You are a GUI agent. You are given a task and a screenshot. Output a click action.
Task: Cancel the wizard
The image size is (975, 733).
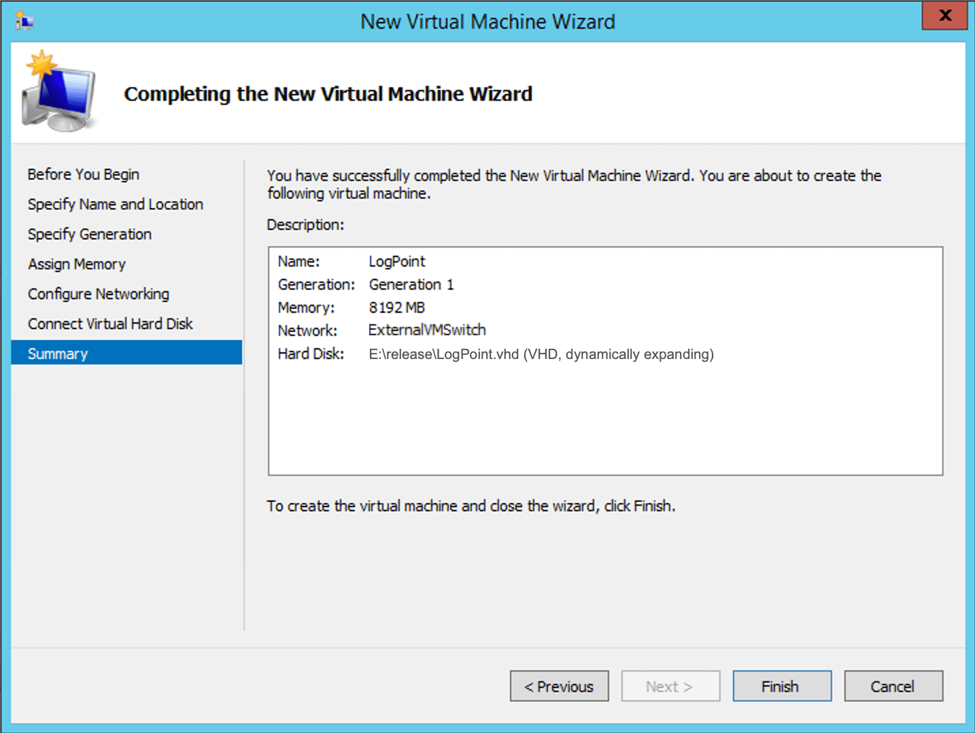[893, 686]
